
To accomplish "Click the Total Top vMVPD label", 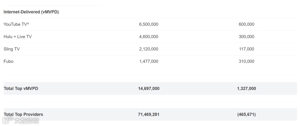I will [x=21, y=89].
